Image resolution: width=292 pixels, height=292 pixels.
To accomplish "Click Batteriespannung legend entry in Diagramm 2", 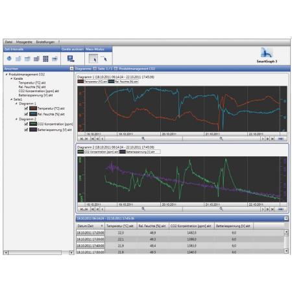I will pos(140,152).
